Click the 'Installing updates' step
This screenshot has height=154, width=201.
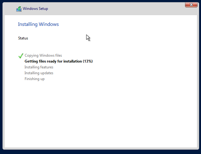pos(39,73)
